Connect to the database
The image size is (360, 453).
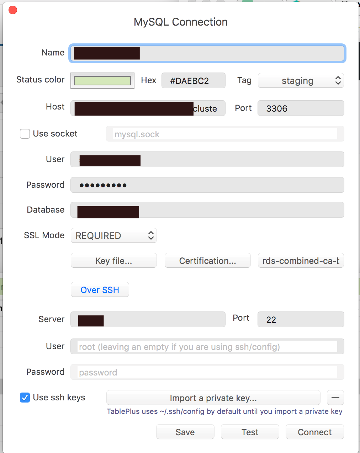pyautogui.click(x=314, y=432)
